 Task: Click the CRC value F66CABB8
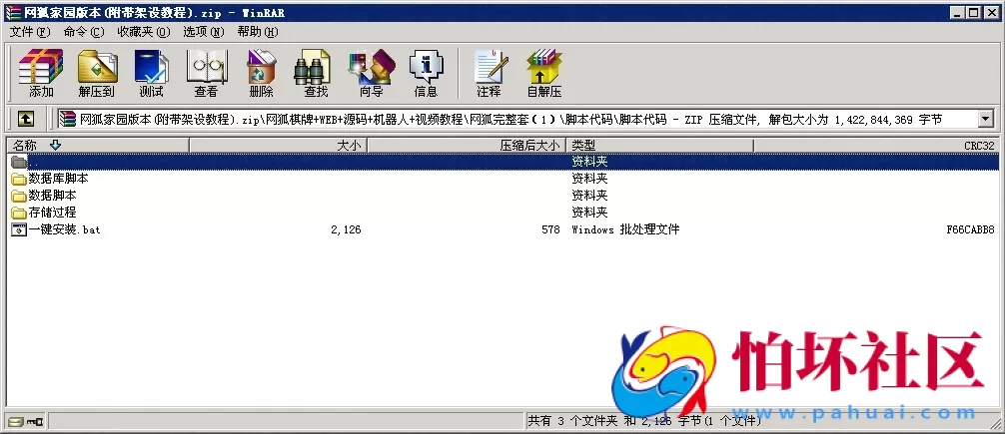click(x=970, y=229)
